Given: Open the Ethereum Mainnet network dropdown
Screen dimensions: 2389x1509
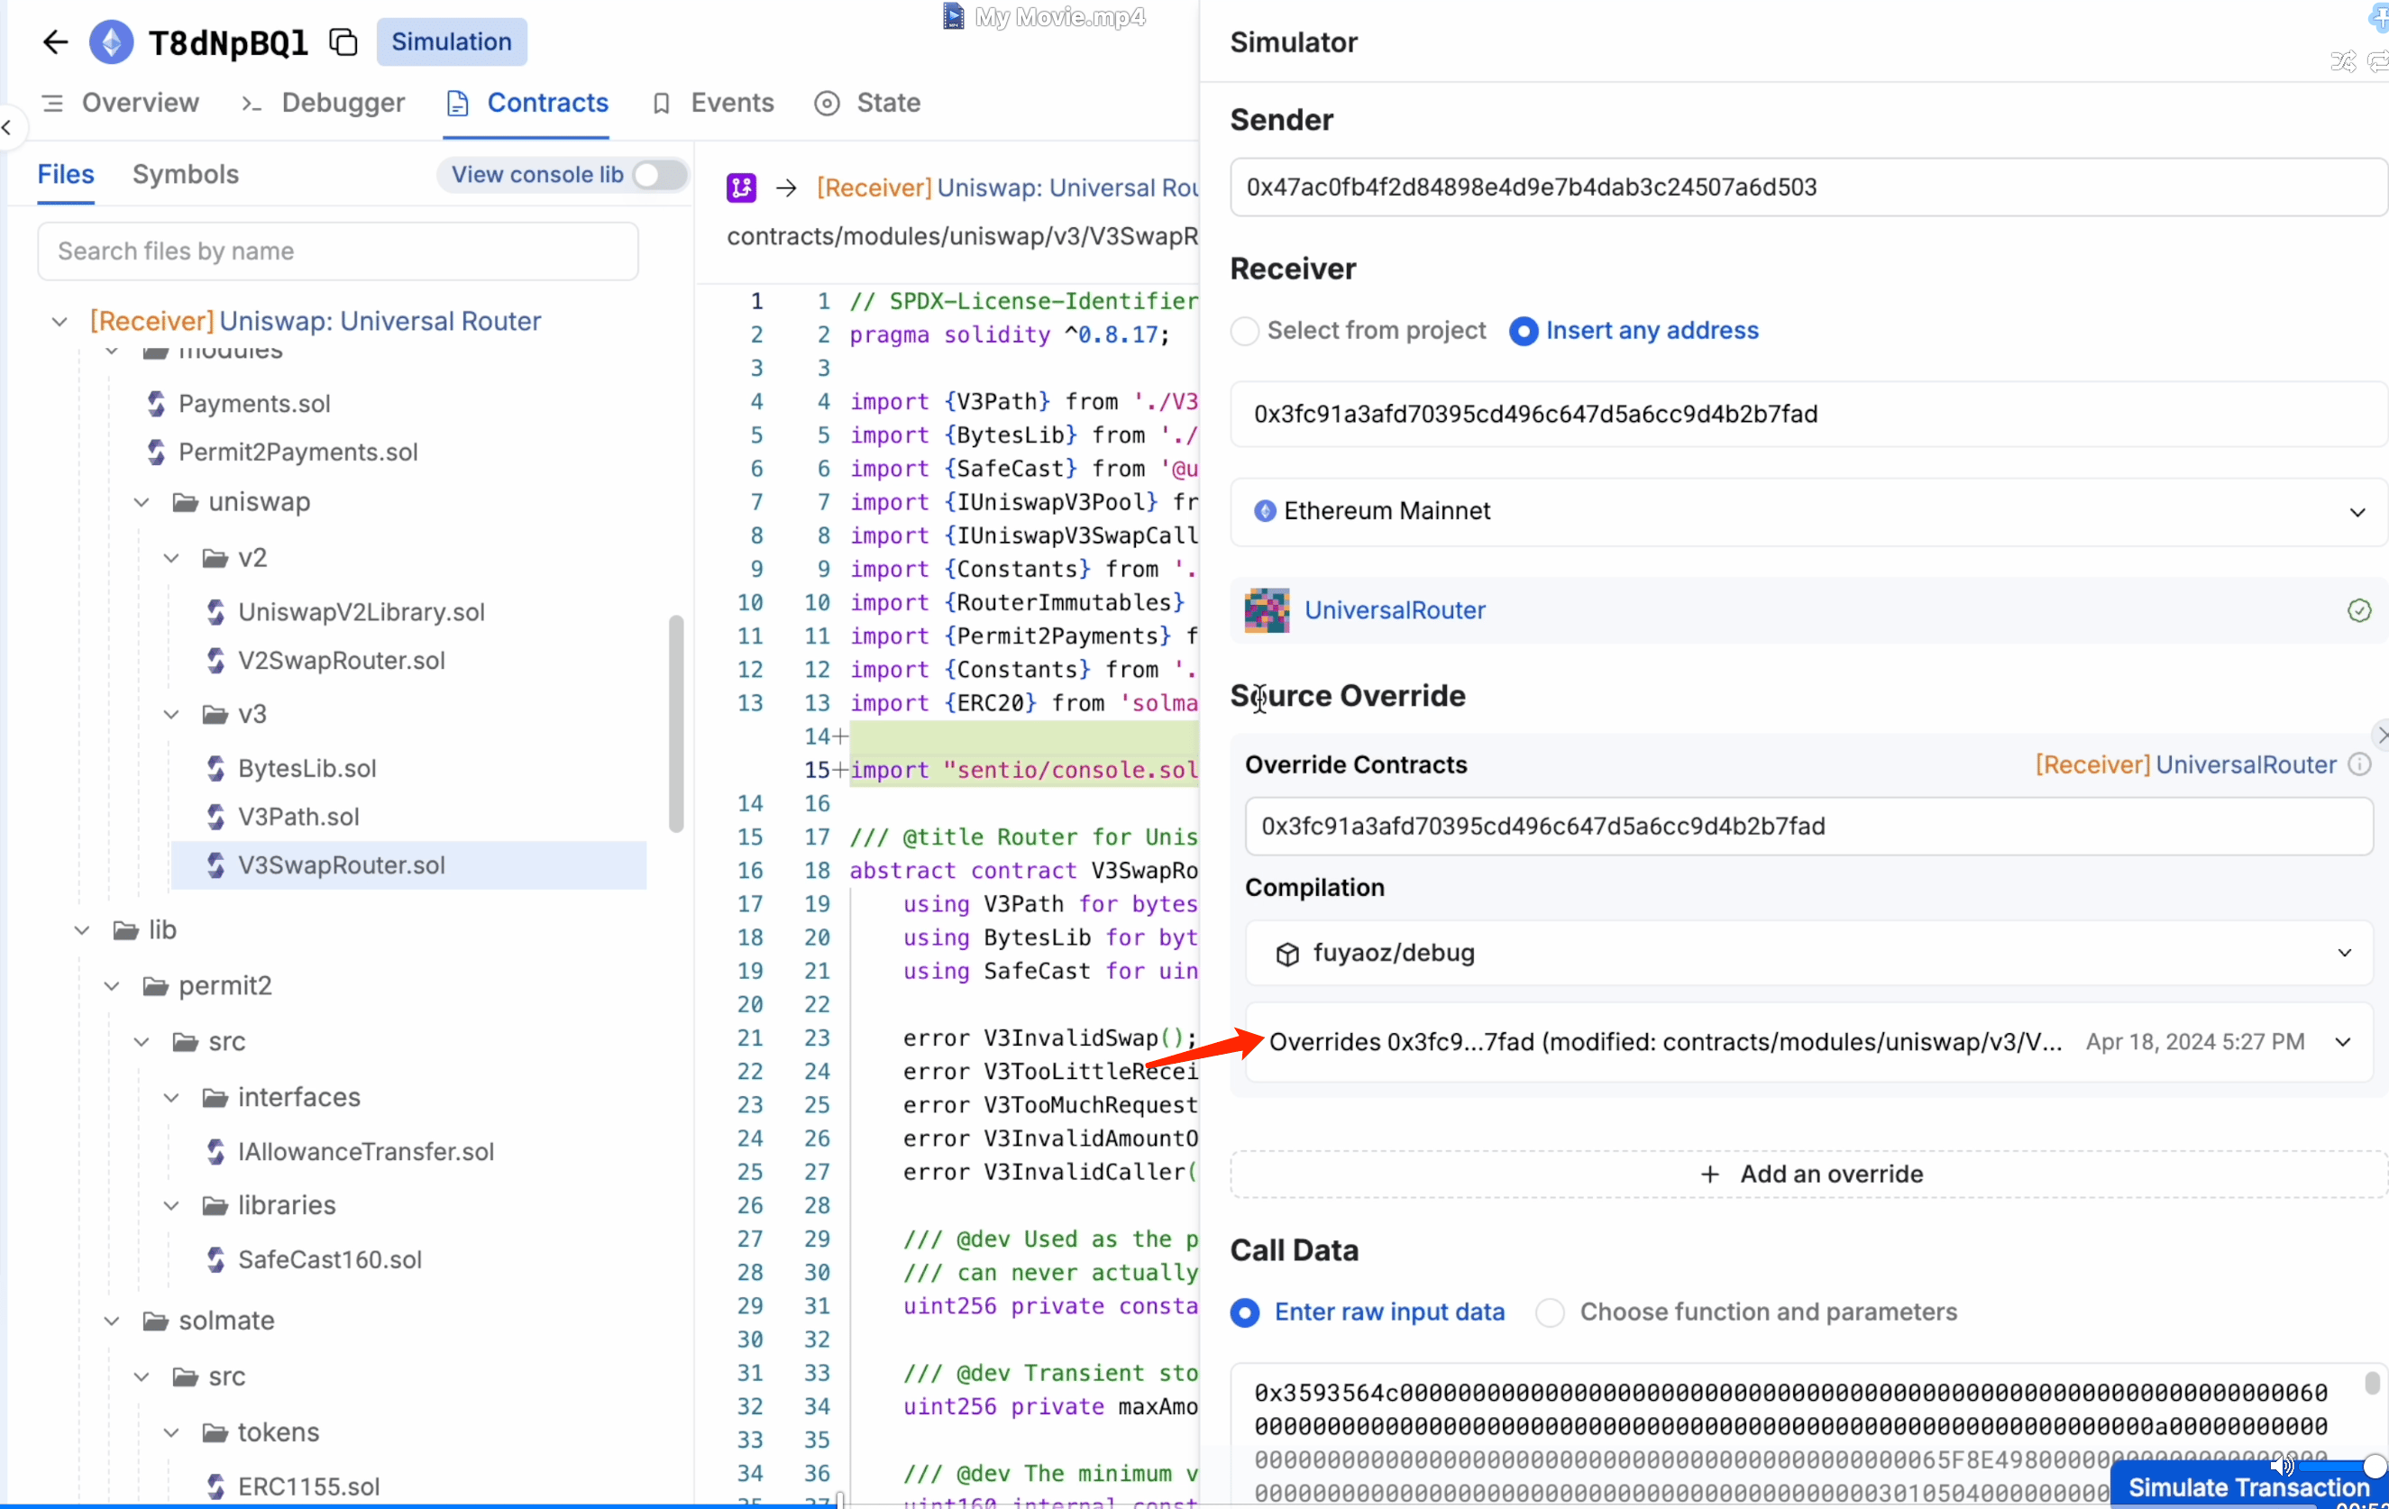Looking at the screenshot, I should pyautogui.click(x=1808, y=511).
